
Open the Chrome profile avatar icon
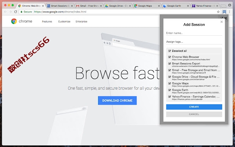tap(229, 5)
